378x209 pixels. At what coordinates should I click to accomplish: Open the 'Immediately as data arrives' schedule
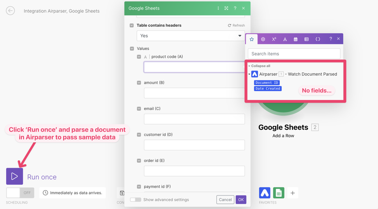click(73, 193)
